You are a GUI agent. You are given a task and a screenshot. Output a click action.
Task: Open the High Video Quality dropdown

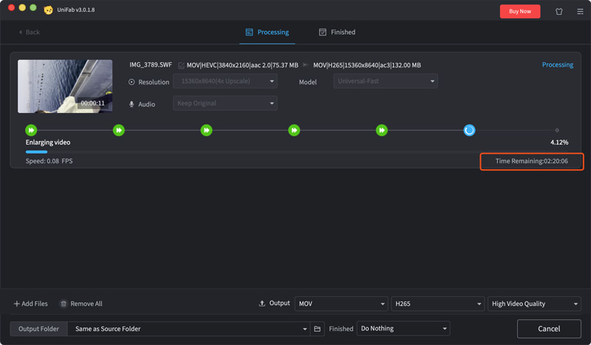[534, 304]
